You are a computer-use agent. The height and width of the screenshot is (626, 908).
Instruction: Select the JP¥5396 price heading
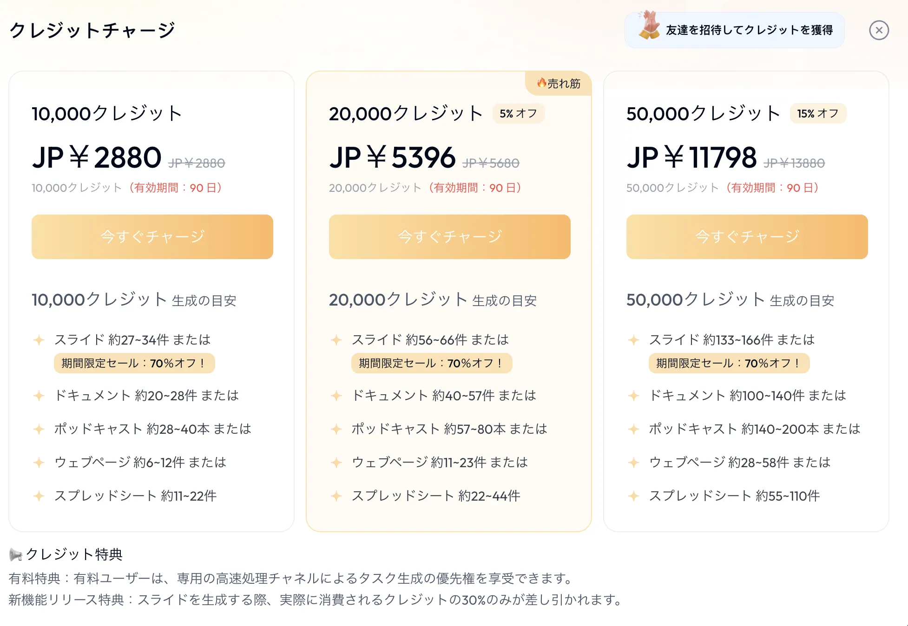point(393,157)
